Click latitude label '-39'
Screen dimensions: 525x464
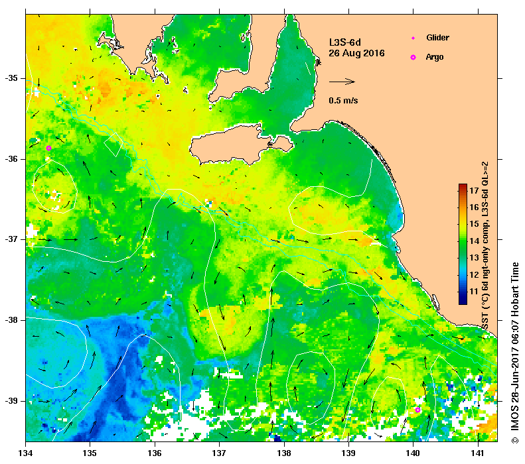(x=11, y=401)
